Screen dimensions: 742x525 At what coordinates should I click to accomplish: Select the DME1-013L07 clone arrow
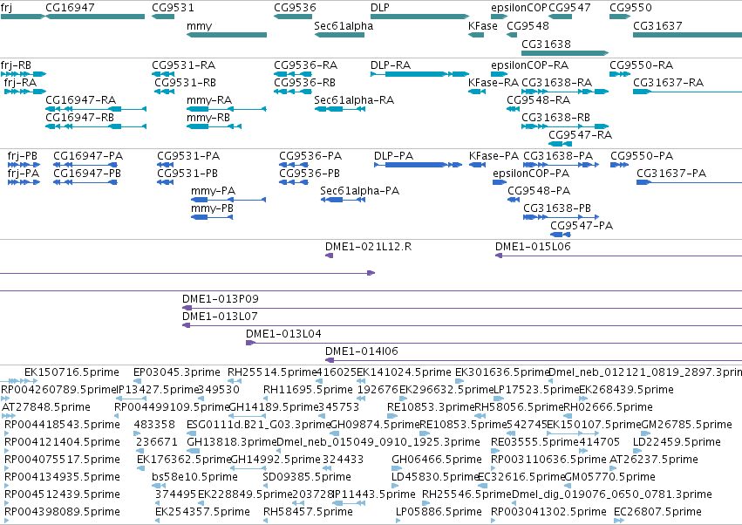pyautogui.click(x=462, y=325)
